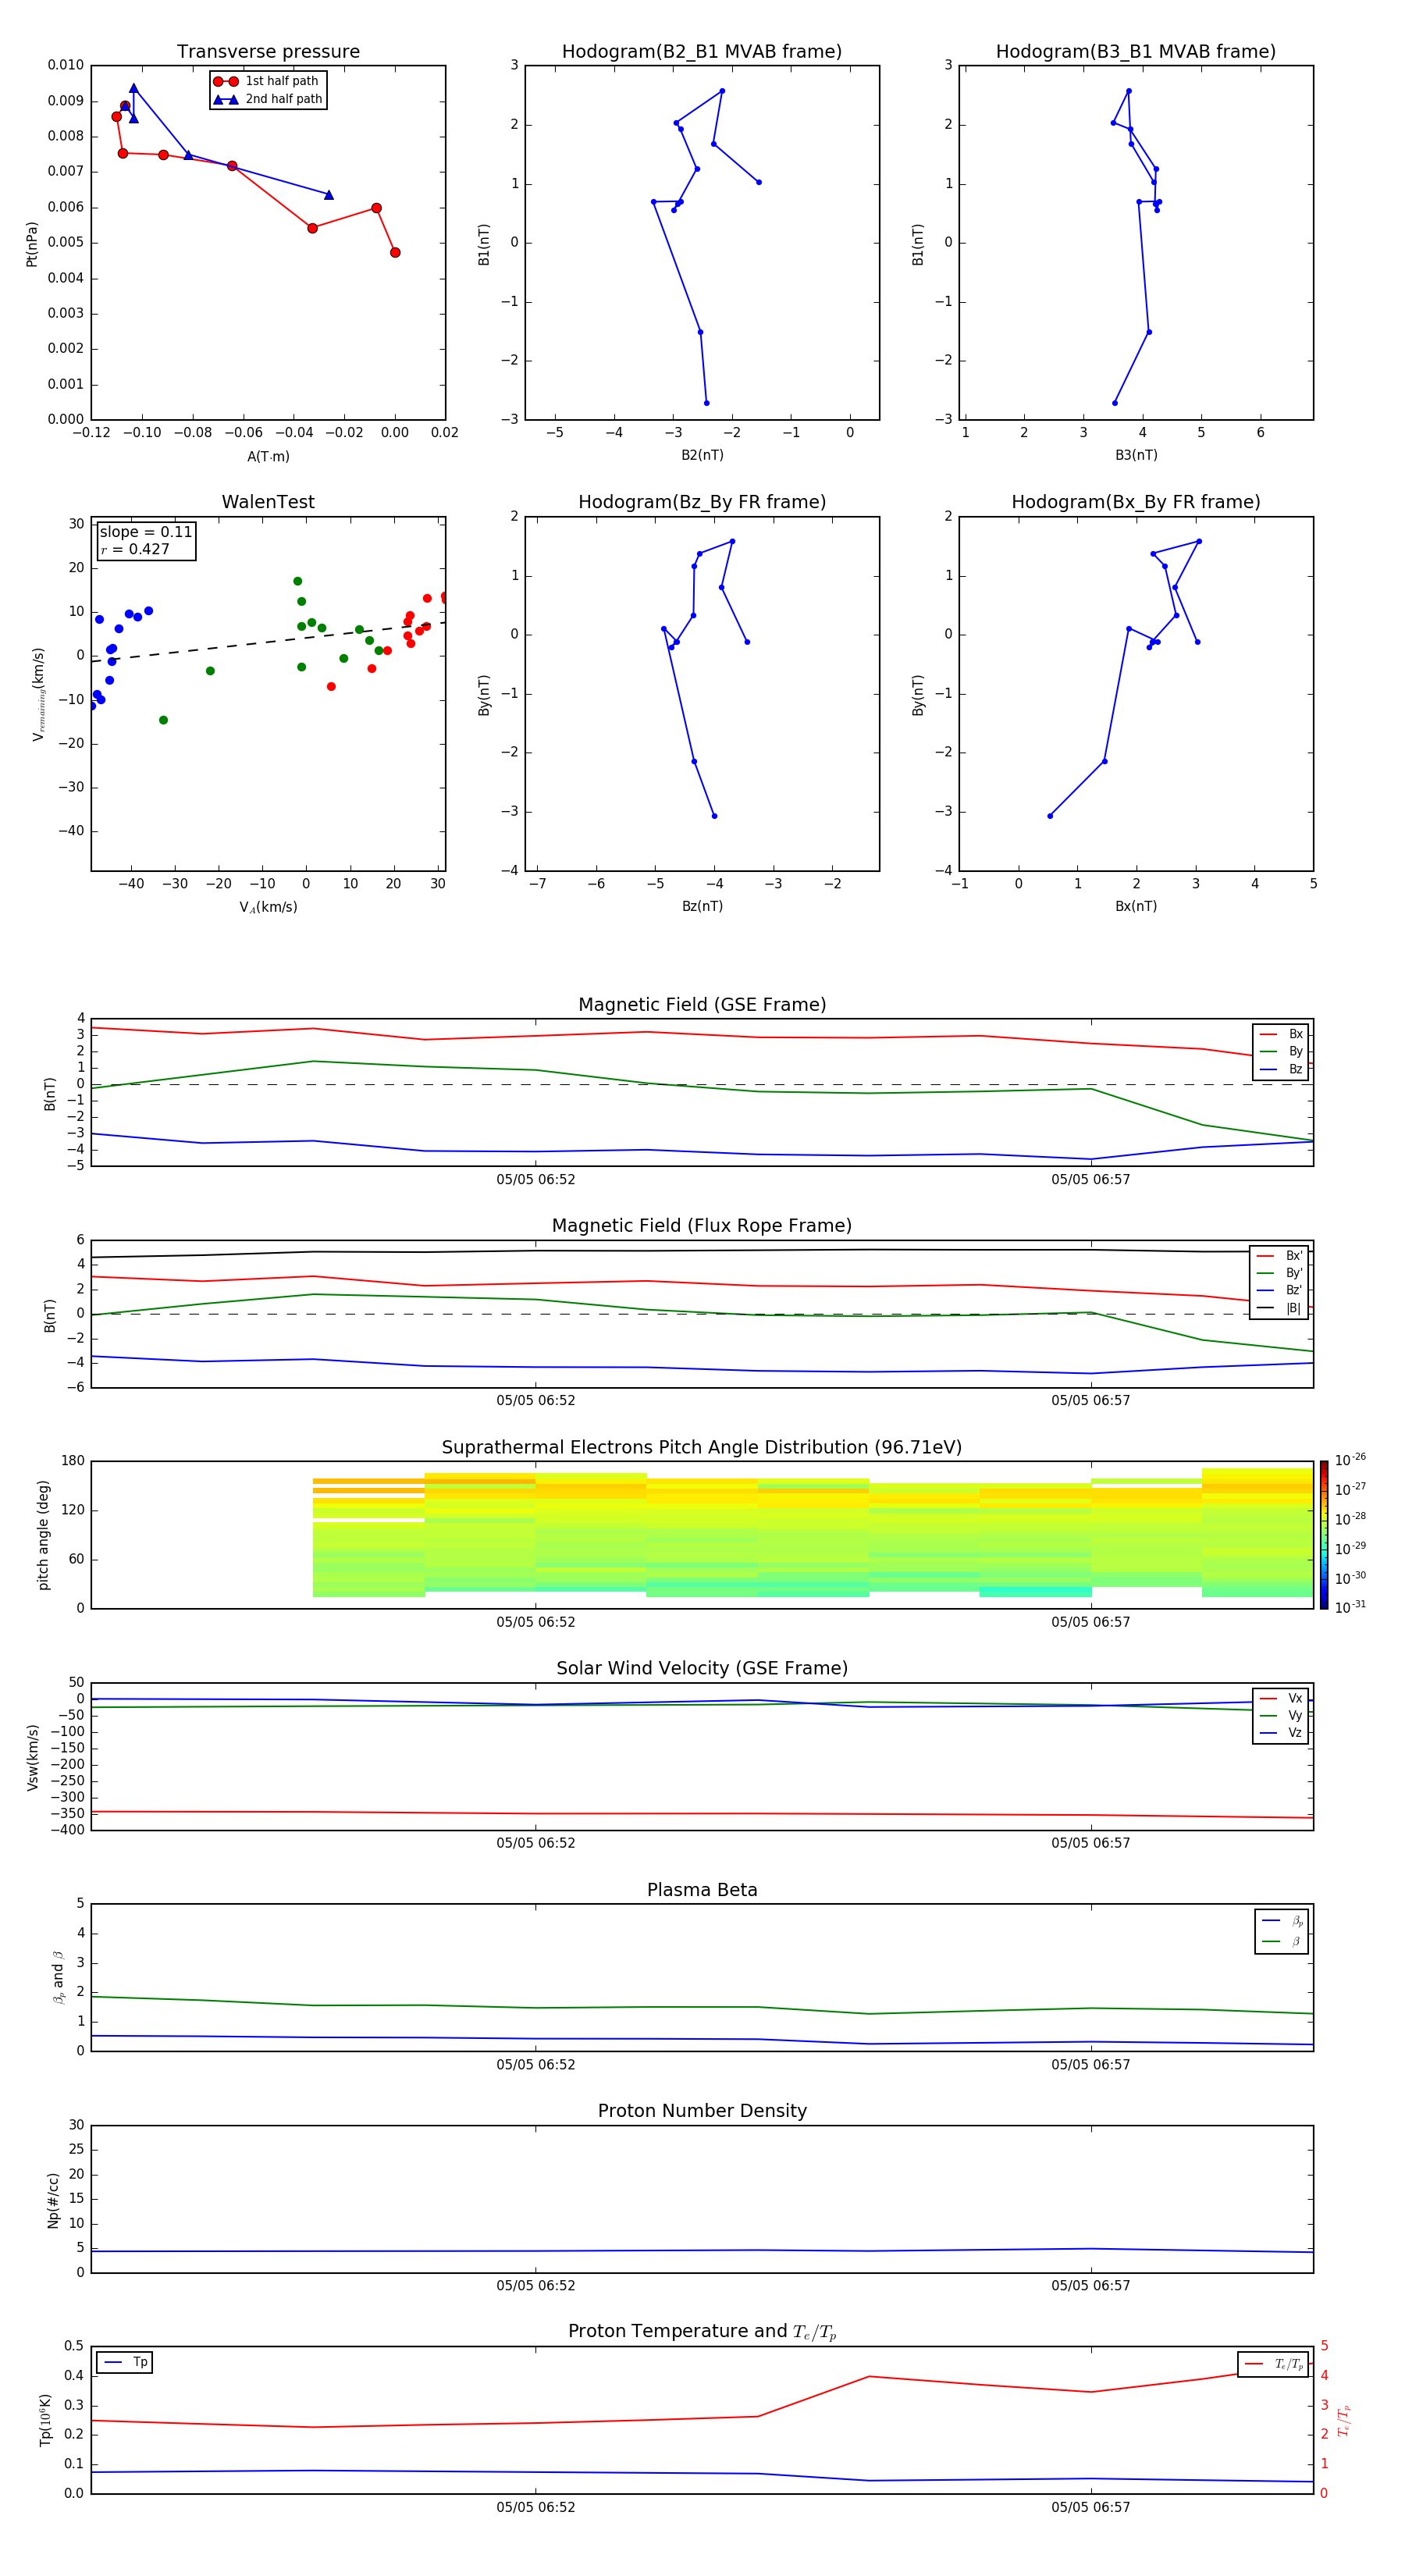The height and width of the screenshot is (2576, 1405).
Task: Click the "pitch angle (deg)" y-axis label
Action: [x=43, y=1535]
